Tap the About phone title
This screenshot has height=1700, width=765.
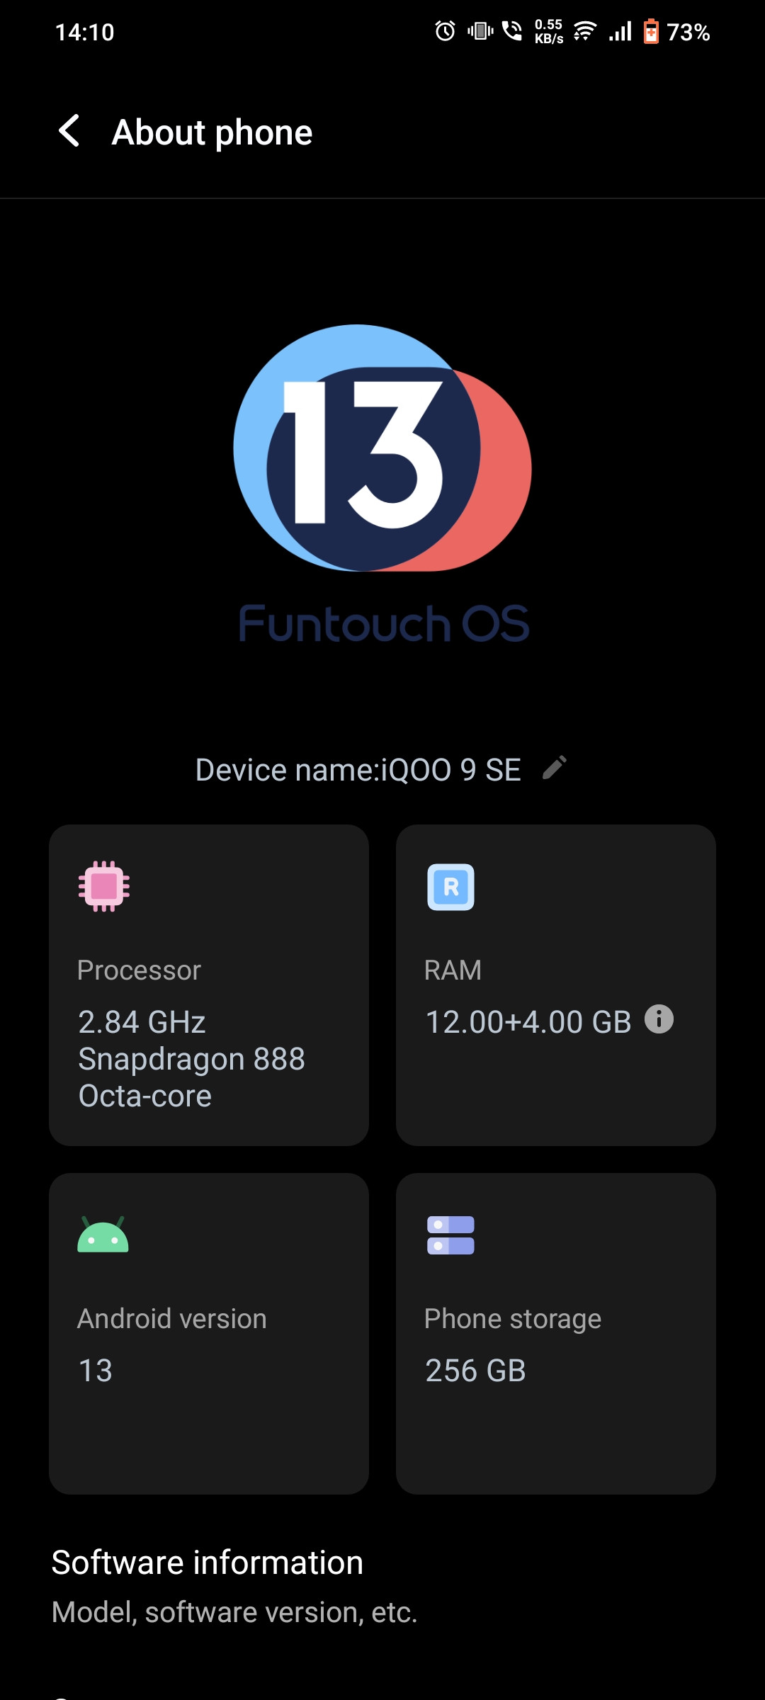pos(212,132)
